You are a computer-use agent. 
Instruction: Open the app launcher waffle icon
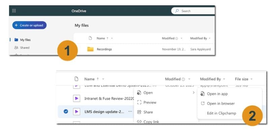(14, 11)
